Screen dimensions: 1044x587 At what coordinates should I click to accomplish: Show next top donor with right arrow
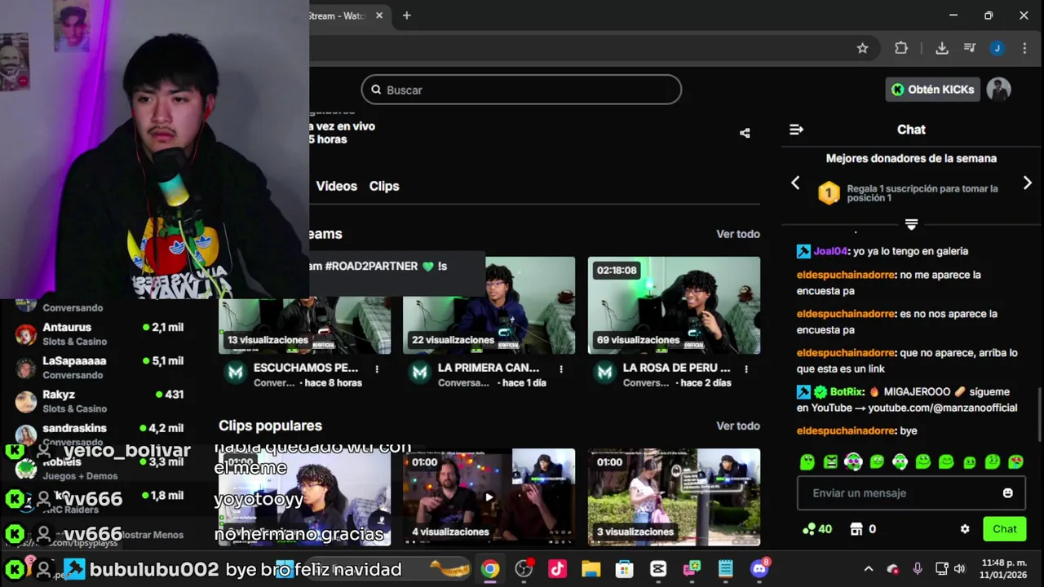pos(1027,183)
